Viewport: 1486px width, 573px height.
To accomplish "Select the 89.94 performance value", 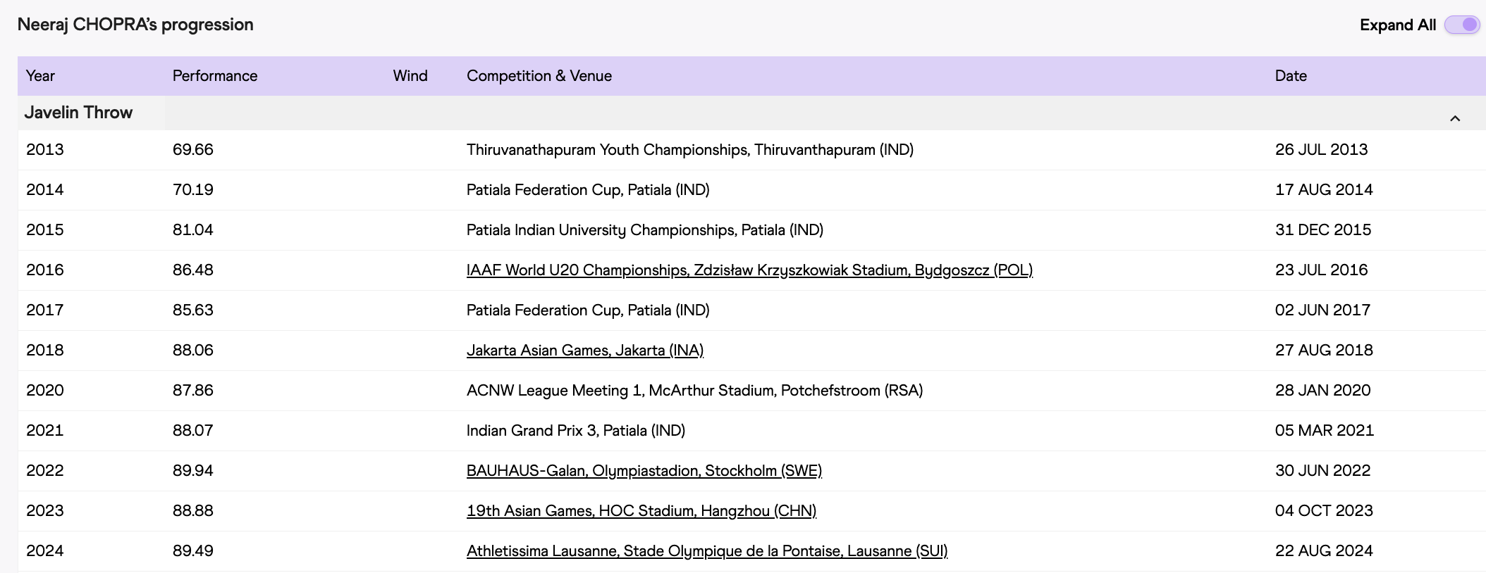I will point(193,471).
